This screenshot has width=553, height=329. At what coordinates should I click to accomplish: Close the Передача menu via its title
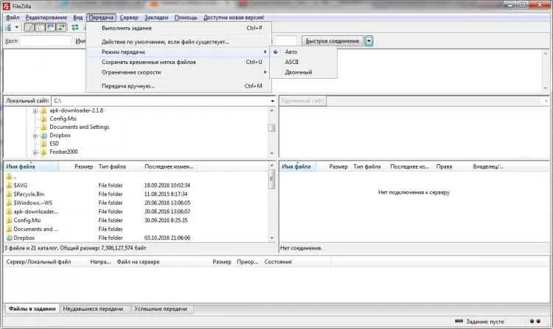coord(101,17)
